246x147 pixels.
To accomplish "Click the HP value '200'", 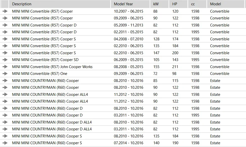I will [175, 53].
